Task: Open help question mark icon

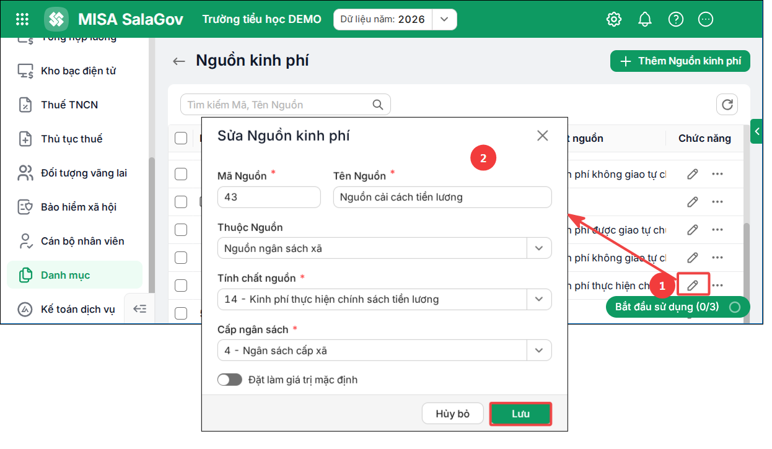Action: click(x=676, y=19)
